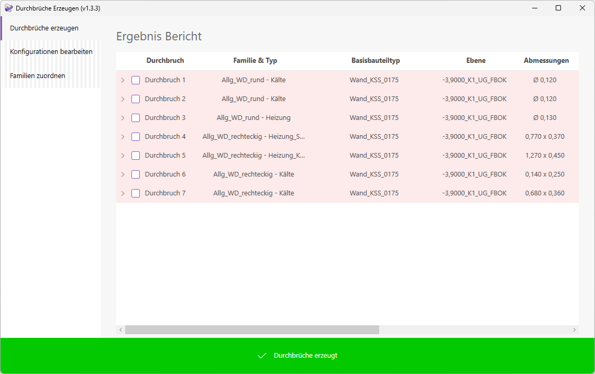Select the Durchbruch 3 checkbox
The width and height of the screenshot is (595, 374).
(x=136, y=118)
